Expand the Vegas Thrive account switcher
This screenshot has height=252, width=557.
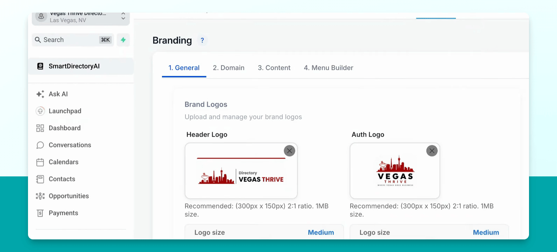[x=123, y=16]
